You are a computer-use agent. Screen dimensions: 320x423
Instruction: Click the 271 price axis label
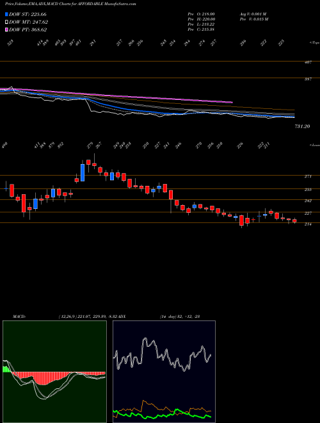coord(308,176)
